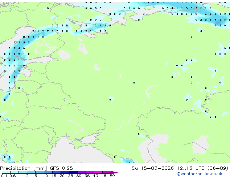Select the 40–45 mm magenta legend swatch
This screenshot has height=177, width=230.
98,172
